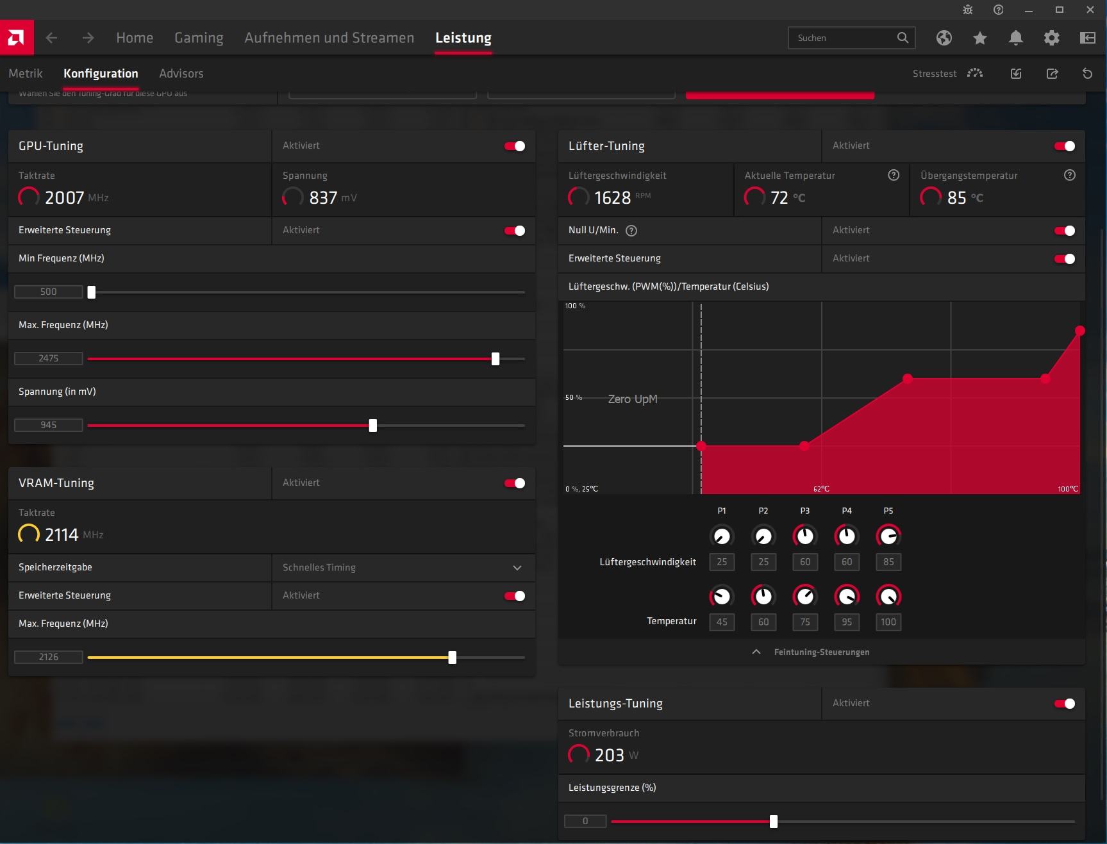Edit the Spannung 945 field
The height and width of the screenshot is (844, 1107).
tap(49, 425)
